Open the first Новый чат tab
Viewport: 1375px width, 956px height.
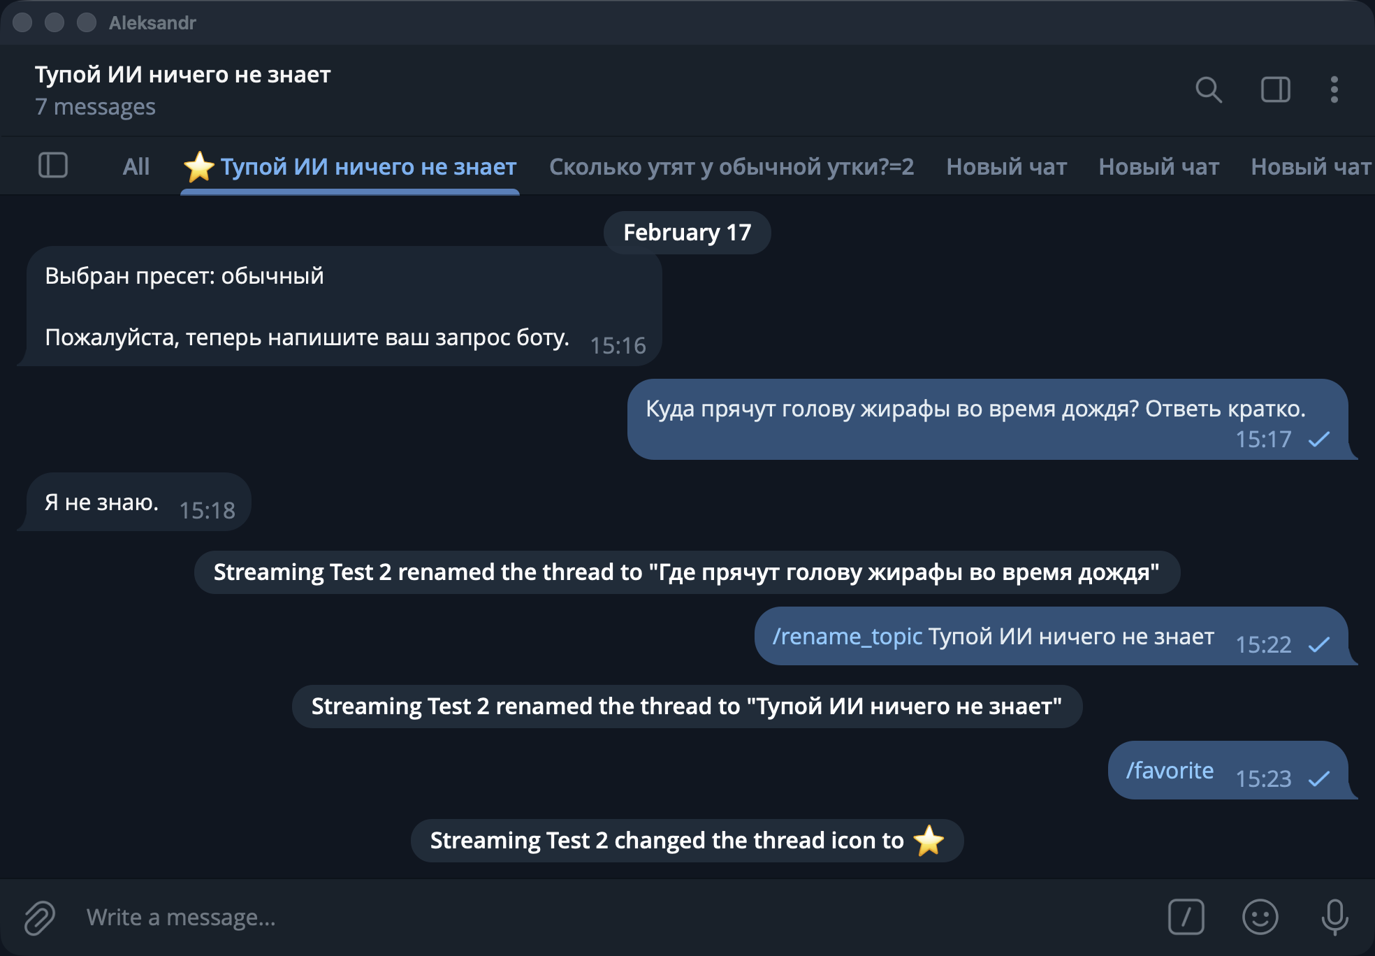[x=1006, y=166]
